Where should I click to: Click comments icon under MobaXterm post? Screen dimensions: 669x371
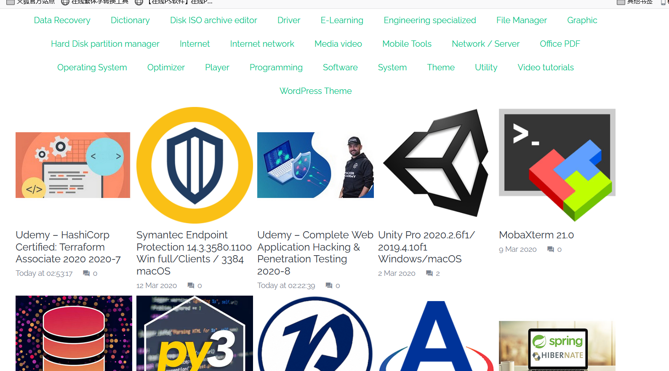pyautogui.click(x=550, y=249)
